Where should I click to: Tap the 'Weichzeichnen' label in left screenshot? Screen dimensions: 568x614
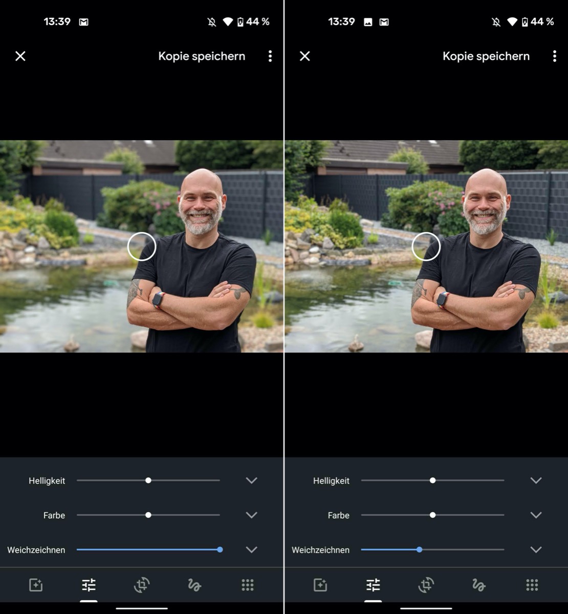[x=36, y=550]
